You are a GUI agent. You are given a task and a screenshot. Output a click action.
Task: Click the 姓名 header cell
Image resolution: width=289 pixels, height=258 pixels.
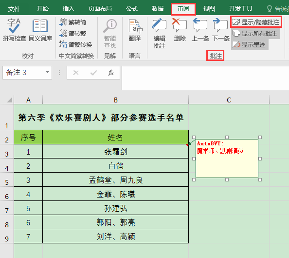coord(116,137)
